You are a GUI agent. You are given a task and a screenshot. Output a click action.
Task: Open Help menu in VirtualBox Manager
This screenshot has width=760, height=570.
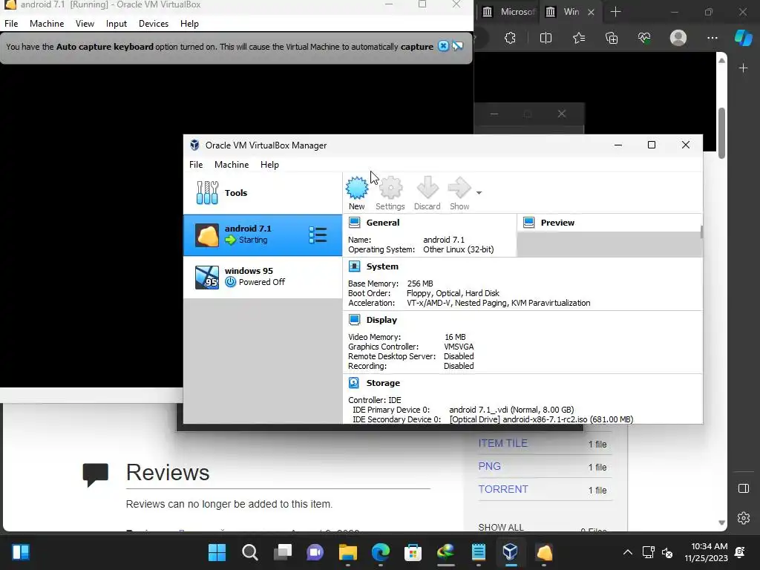(269, 165)
